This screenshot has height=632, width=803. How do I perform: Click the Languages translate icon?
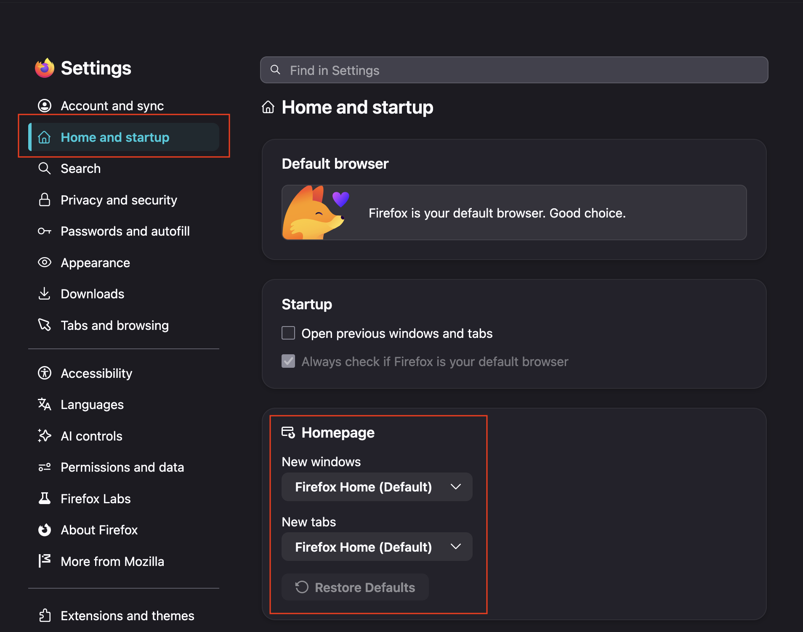pos(45,404)
